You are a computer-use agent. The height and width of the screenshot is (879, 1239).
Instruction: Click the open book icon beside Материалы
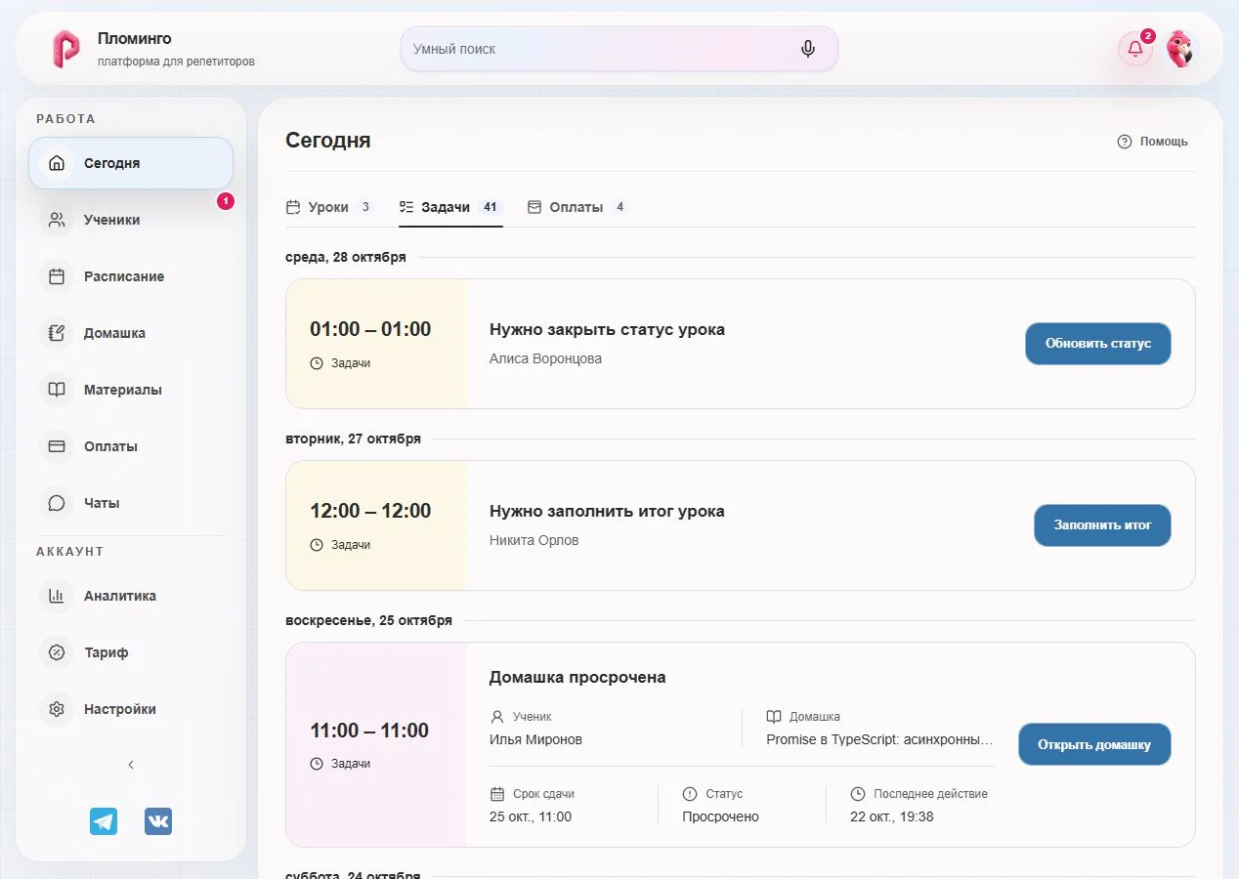57,390
